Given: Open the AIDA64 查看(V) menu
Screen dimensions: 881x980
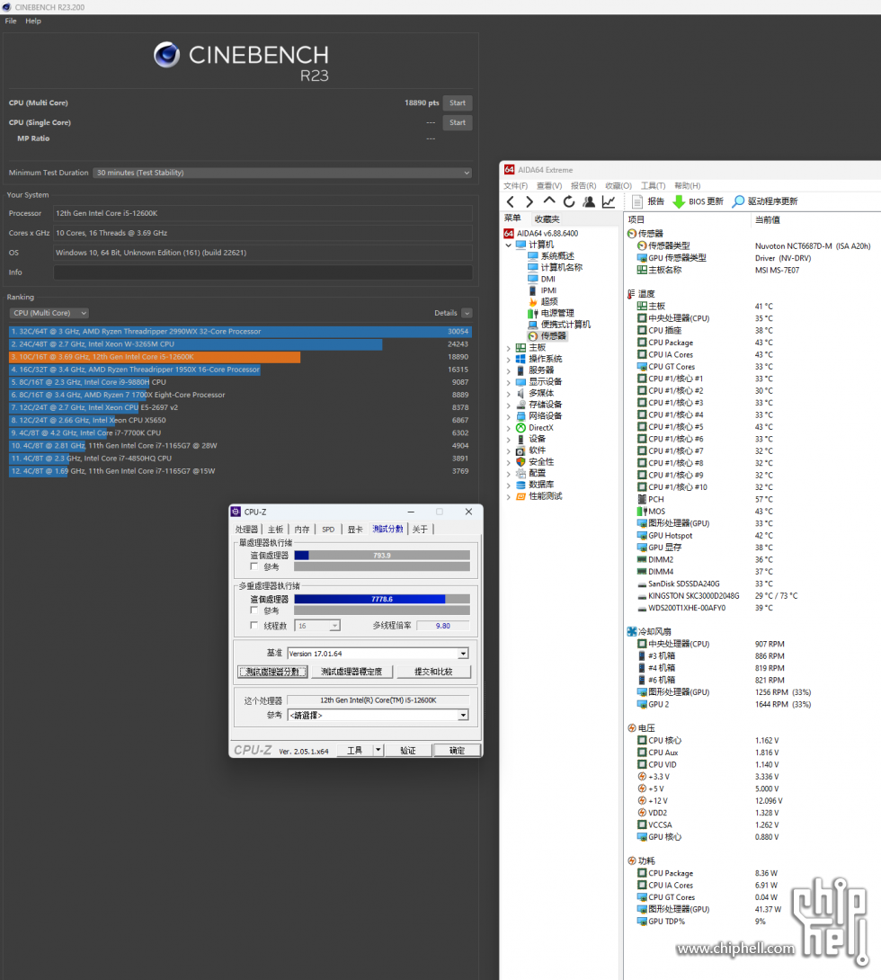Looking at the screenshot, I should pos(549,186).
